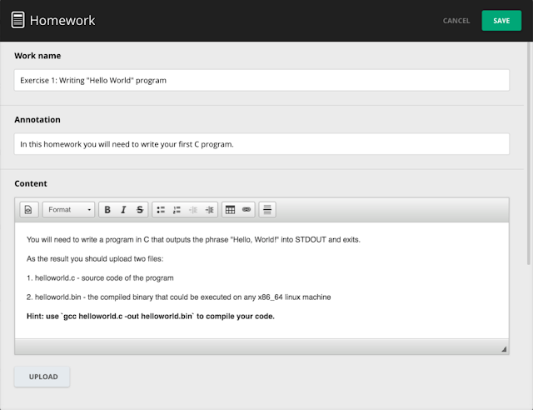Insert a hyperlink via link icon
The width and height of the screenshot is (533, 410).
coord(247,210)
